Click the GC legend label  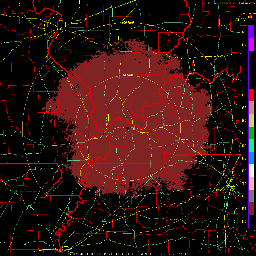click(244, 196)
